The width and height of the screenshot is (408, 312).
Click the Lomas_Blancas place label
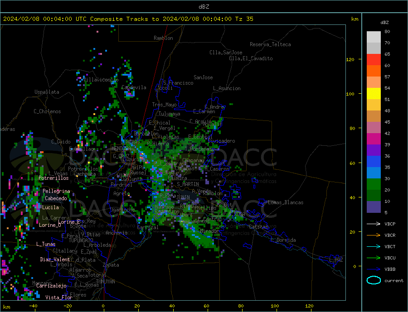(286, 202)
